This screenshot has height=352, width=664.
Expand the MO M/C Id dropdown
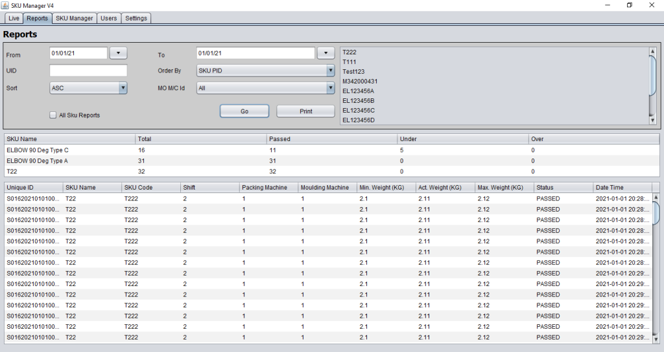(330, 88)
